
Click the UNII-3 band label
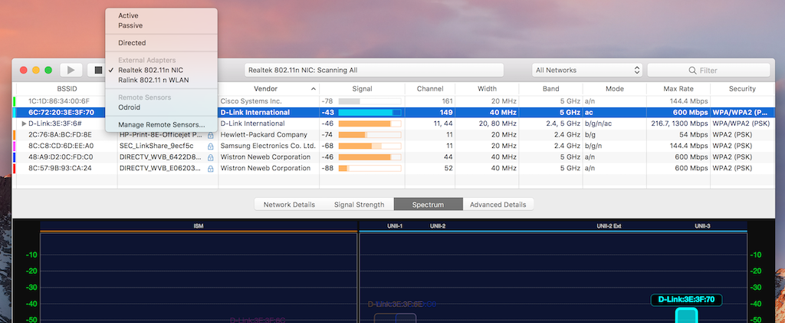pyautogui.click(x=702, y=226)
